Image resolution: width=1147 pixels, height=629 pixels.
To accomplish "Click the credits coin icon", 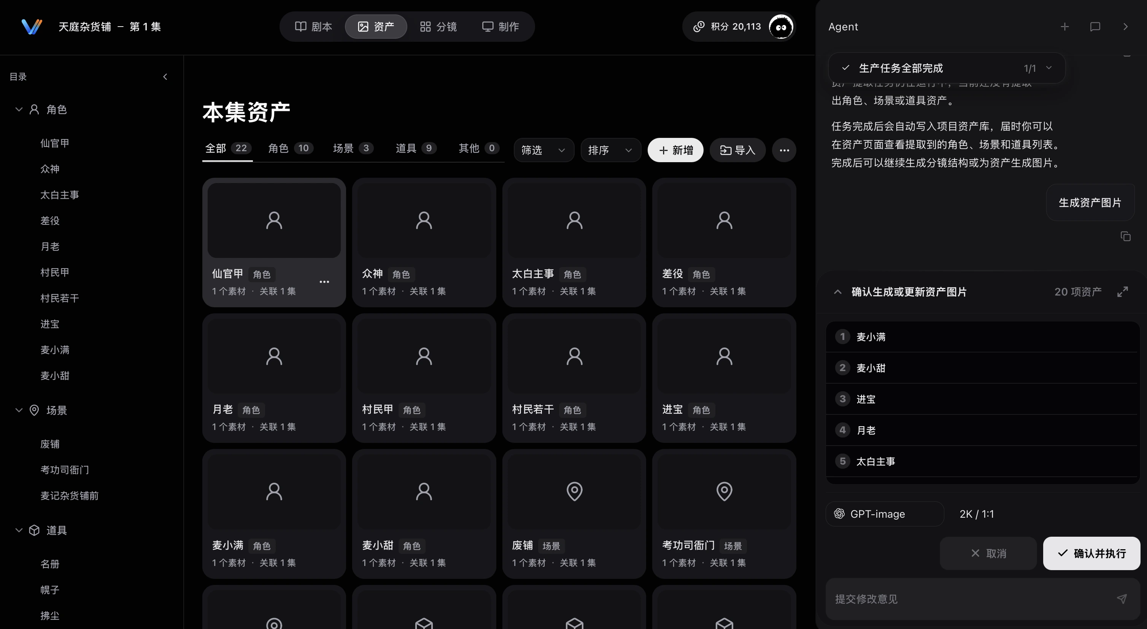I will pos(699,27).
